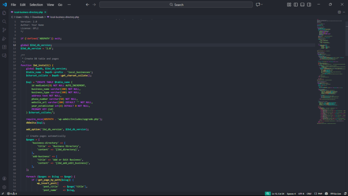The width and height of the screenshot is (348, 196).
Task: Toggle the bottom Panel visibility
Action: click(x=302, y=4)
